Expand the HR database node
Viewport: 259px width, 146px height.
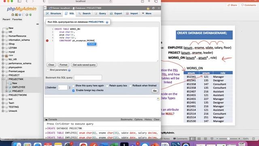click(3, 32)
